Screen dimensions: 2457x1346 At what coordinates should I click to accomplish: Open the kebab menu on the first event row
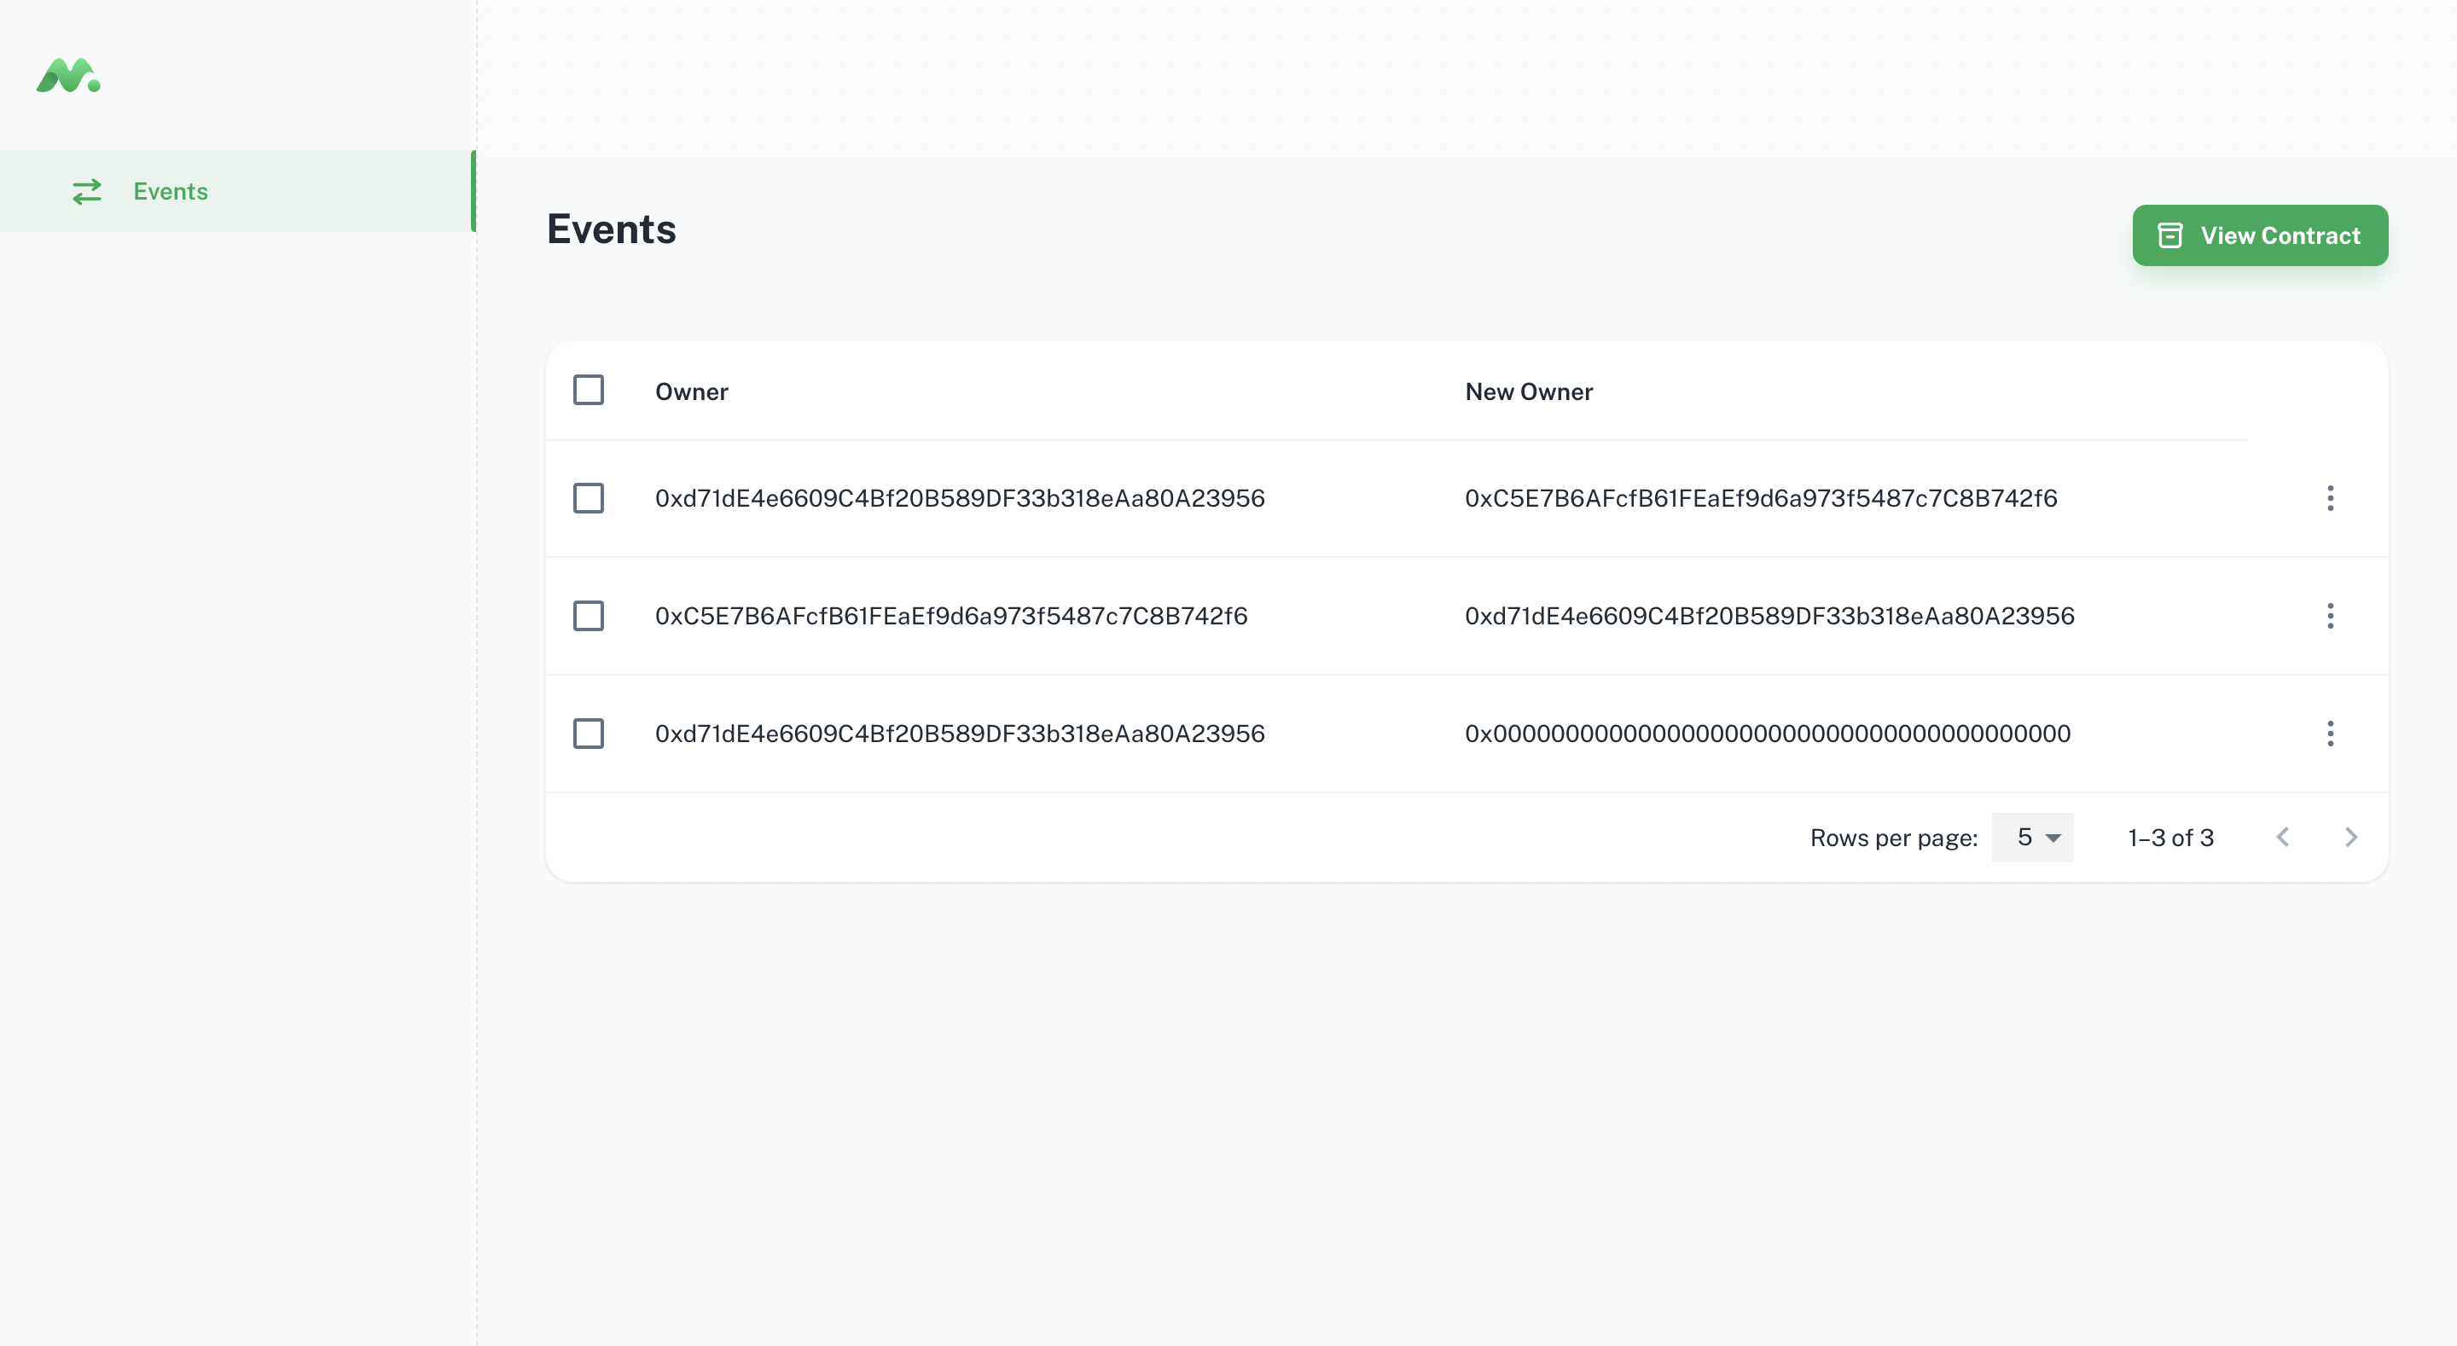pos(2331,498)
